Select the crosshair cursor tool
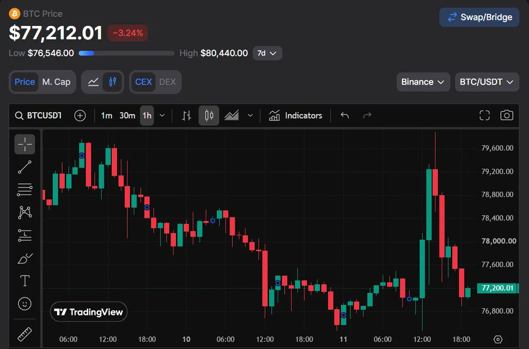The image size is (529, 349). click(24, 144)
